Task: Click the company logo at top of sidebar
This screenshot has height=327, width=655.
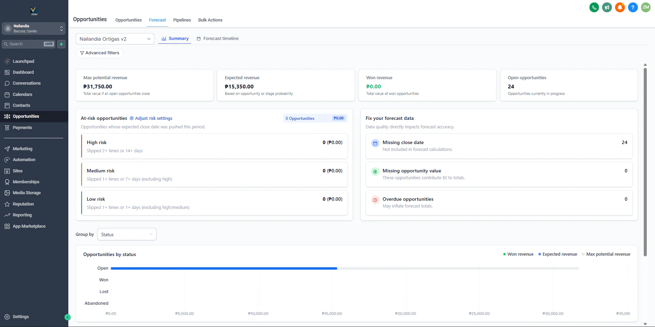Action: pyautogui.click(x=34, y=11)
